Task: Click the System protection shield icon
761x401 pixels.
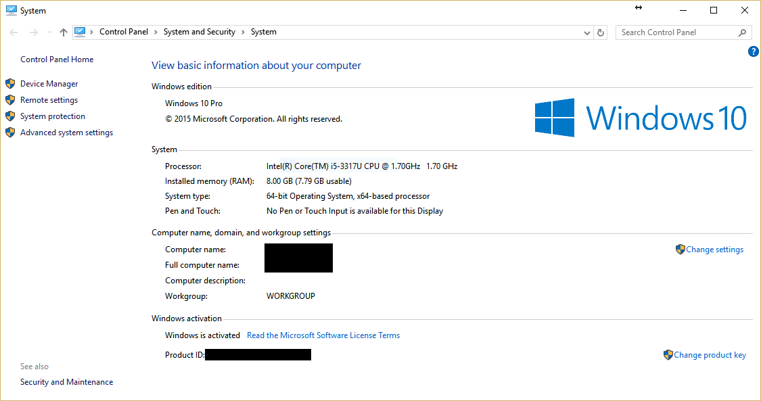Action: click(10, 116)
